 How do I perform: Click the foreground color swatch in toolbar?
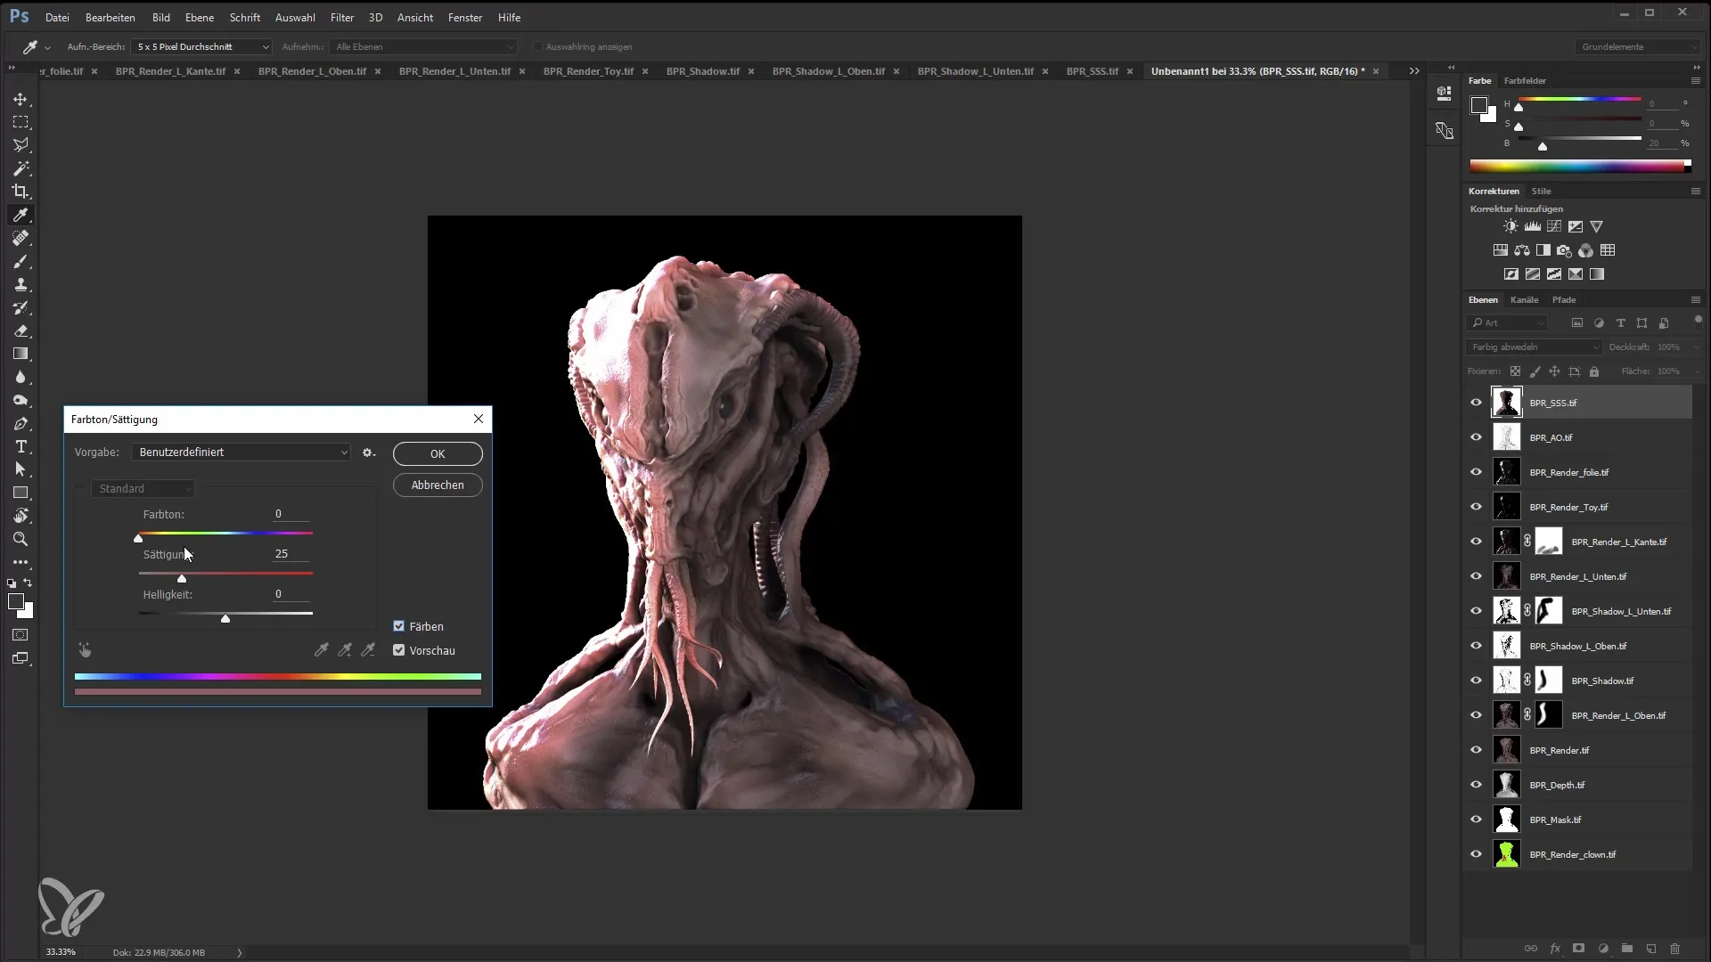[x=16, y=602]
